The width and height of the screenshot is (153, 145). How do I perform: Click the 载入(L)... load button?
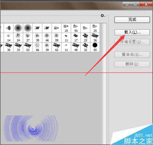[132, 32]
